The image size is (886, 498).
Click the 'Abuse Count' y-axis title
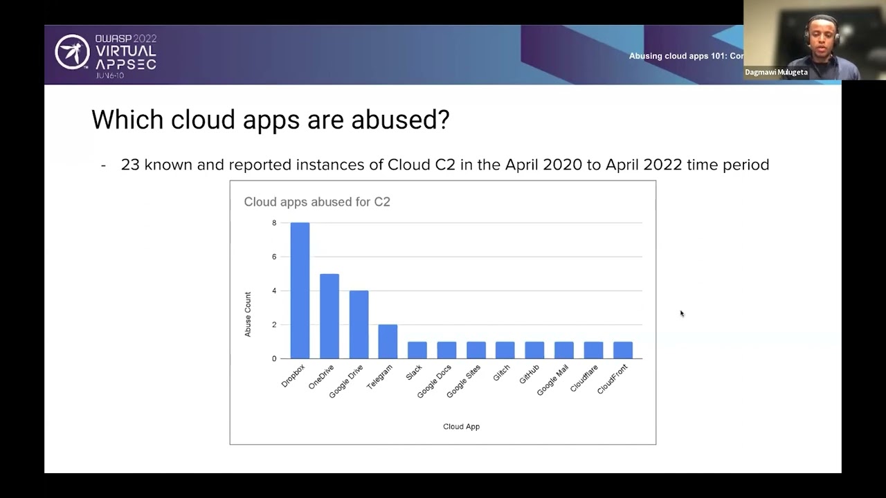coord(248,314)
